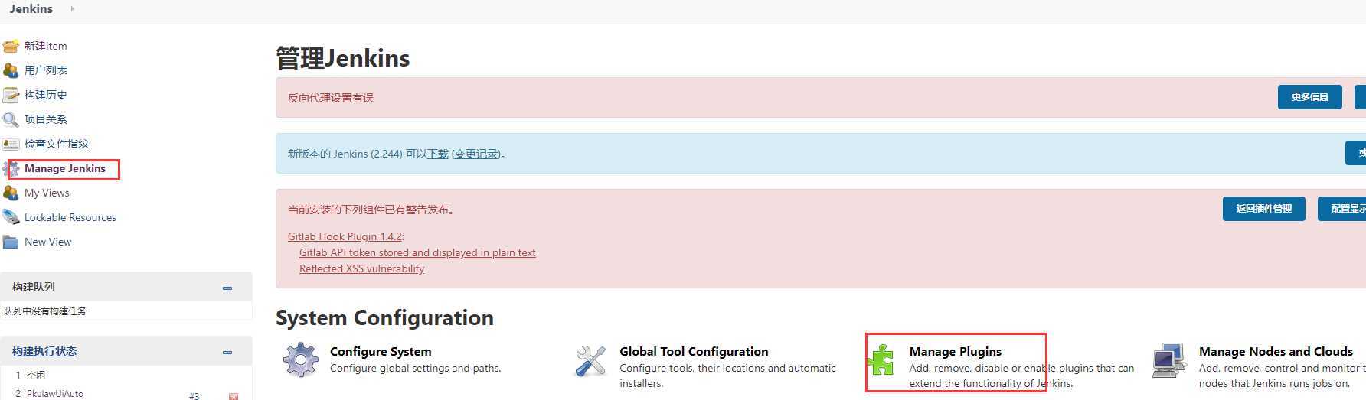
Task: Click the 更多信息 button
Action: point(1309,97)
